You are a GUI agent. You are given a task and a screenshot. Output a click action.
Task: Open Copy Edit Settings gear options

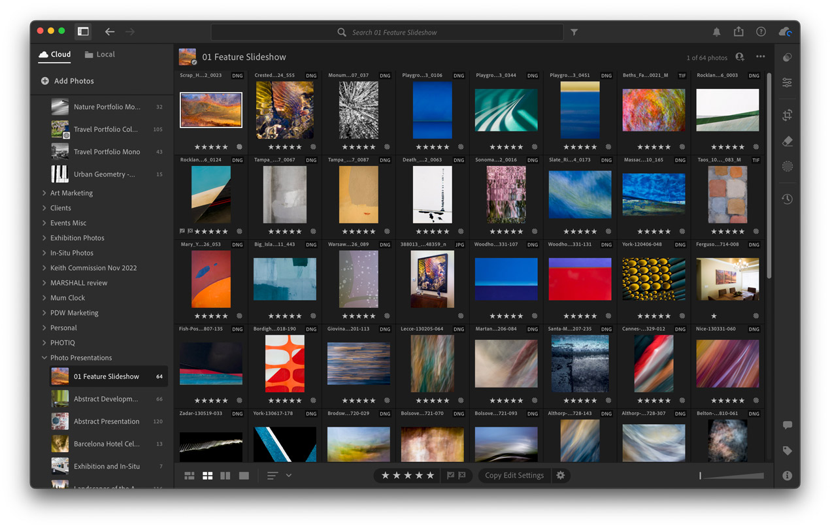560,476
